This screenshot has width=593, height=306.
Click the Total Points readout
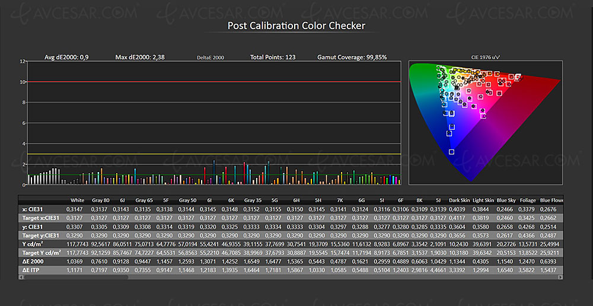click(x=273, y=58)
